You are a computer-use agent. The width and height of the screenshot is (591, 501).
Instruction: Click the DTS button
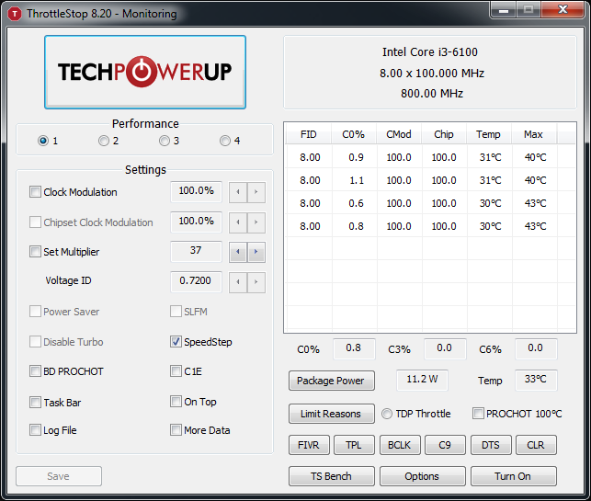pos(491,445)
